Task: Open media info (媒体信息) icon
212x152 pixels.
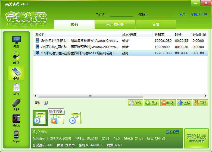Action: point(46,103)
